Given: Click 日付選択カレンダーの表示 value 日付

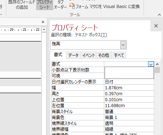Looking at the screenshot, I should point(129,82).
